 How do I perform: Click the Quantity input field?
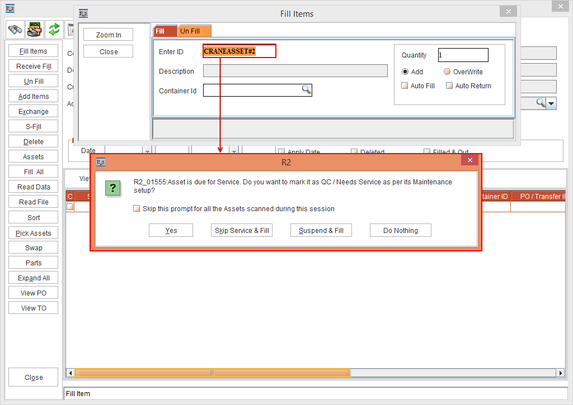(x=463, y=55)
